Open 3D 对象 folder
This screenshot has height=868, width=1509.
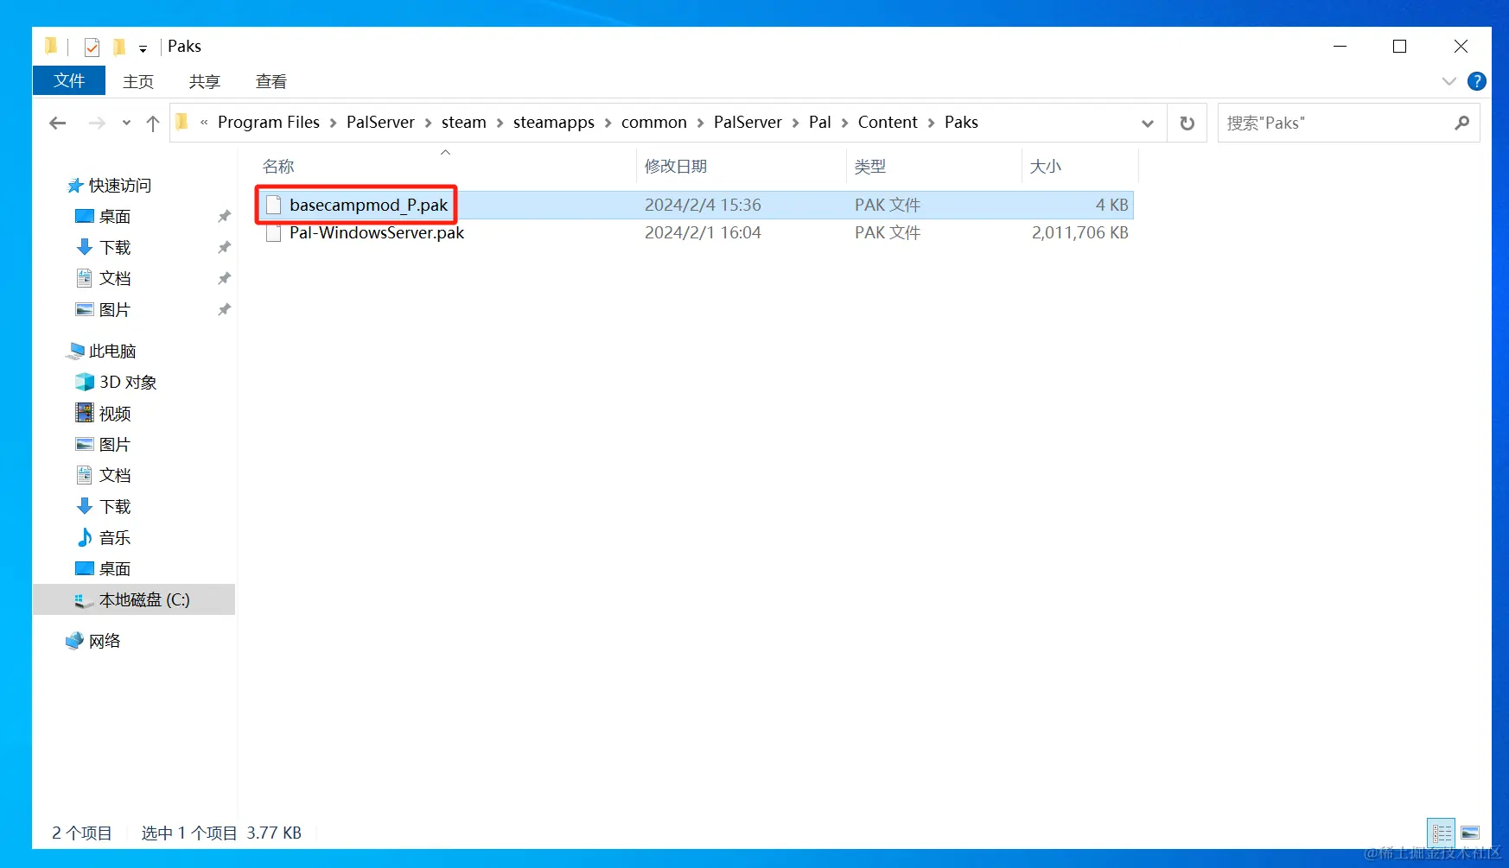[128, 382]
